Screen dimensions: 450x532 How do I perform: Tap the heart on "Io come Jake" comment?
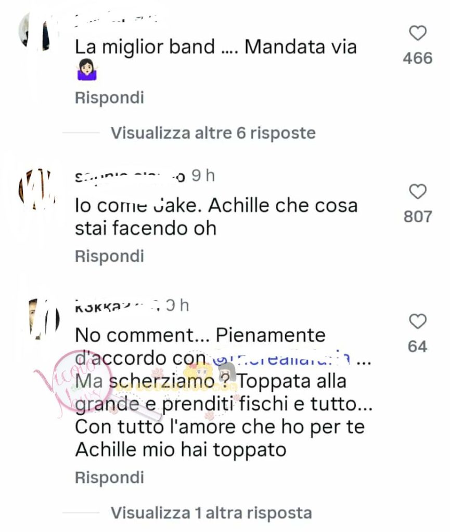[417, 192]
